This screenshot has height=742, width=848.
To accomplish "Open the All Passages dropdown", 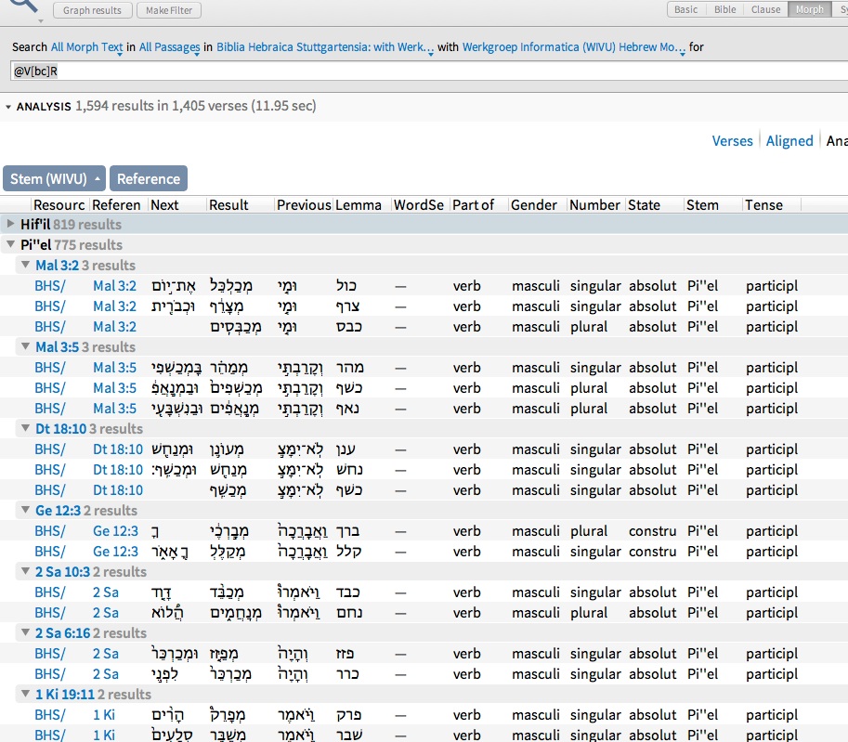I will point(169,47).
